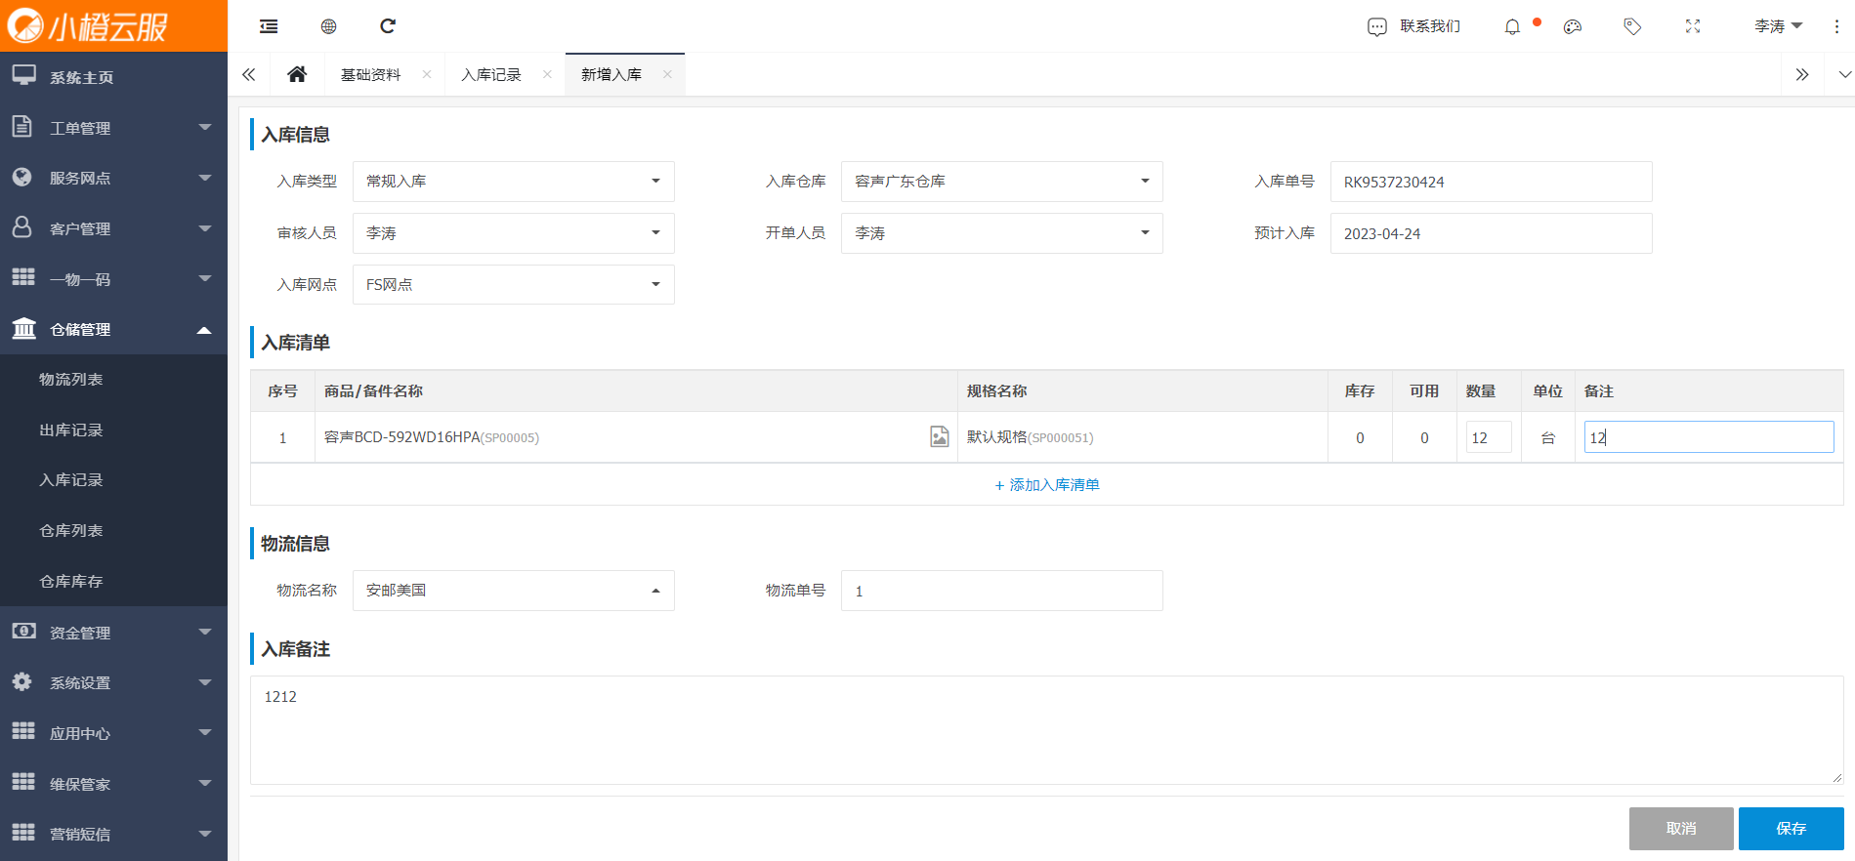Refresh the page with reload icon

click(x=388, y=26)
